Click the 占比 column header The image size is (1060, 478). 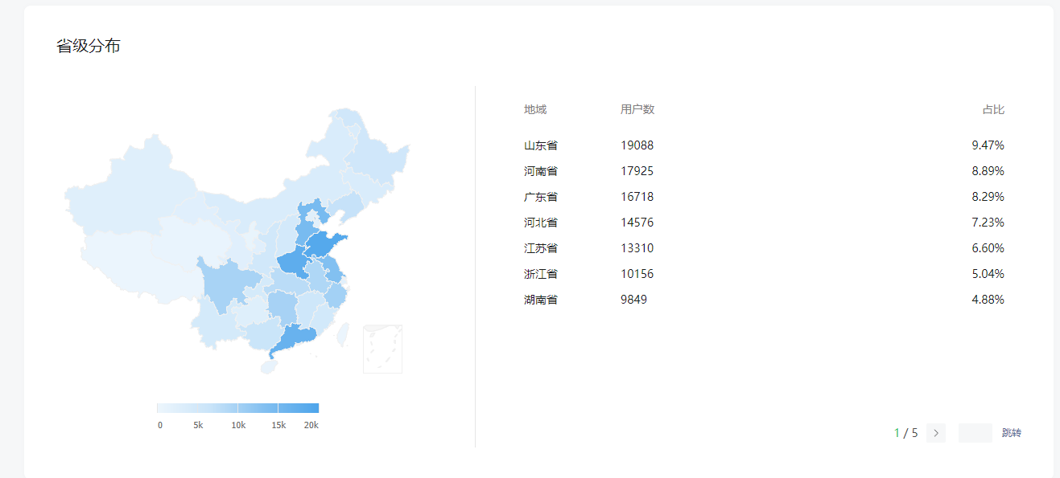coord(993,109)
